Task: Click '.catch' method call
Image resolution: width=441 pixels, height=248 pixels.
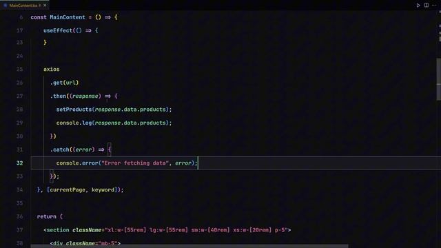Action: [x=60, y=149]
